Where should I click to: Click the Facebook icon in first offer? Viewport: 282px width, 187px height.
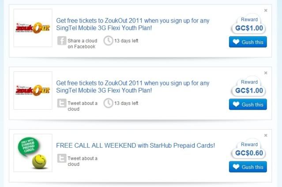pyautogui.click(x=62, y=40)
